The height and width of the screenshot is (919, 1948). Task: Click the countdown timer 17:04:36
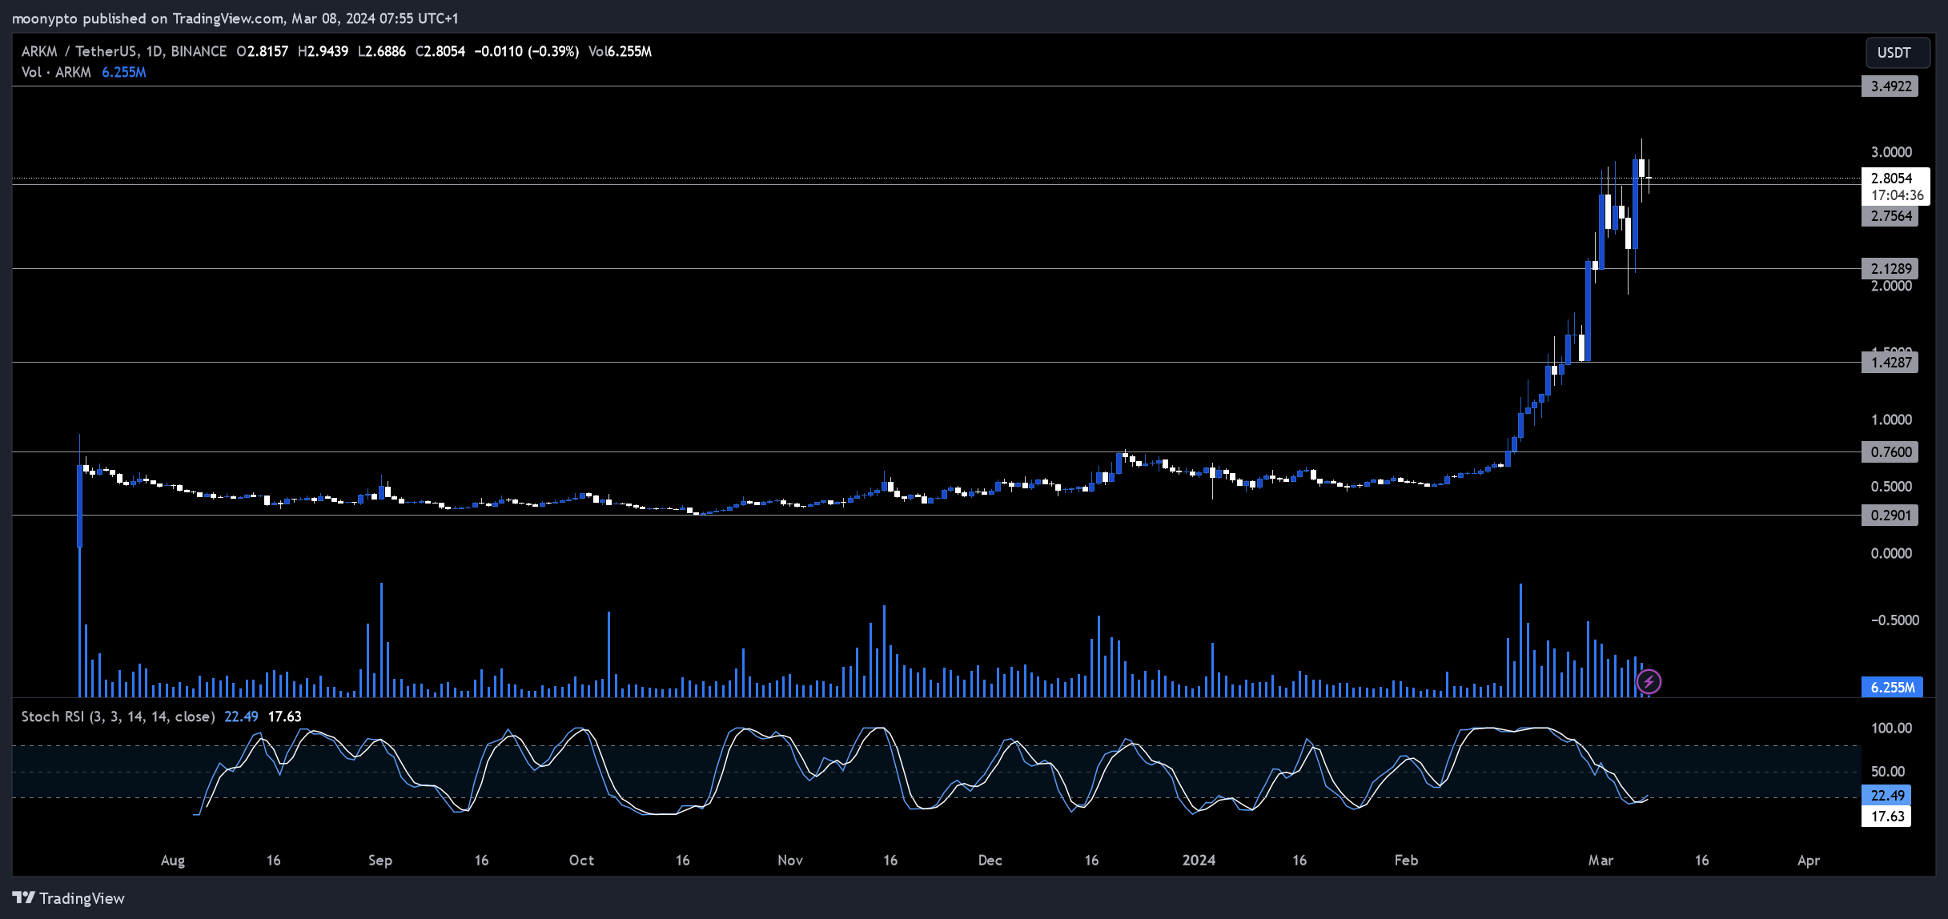tap(1897, 195)
